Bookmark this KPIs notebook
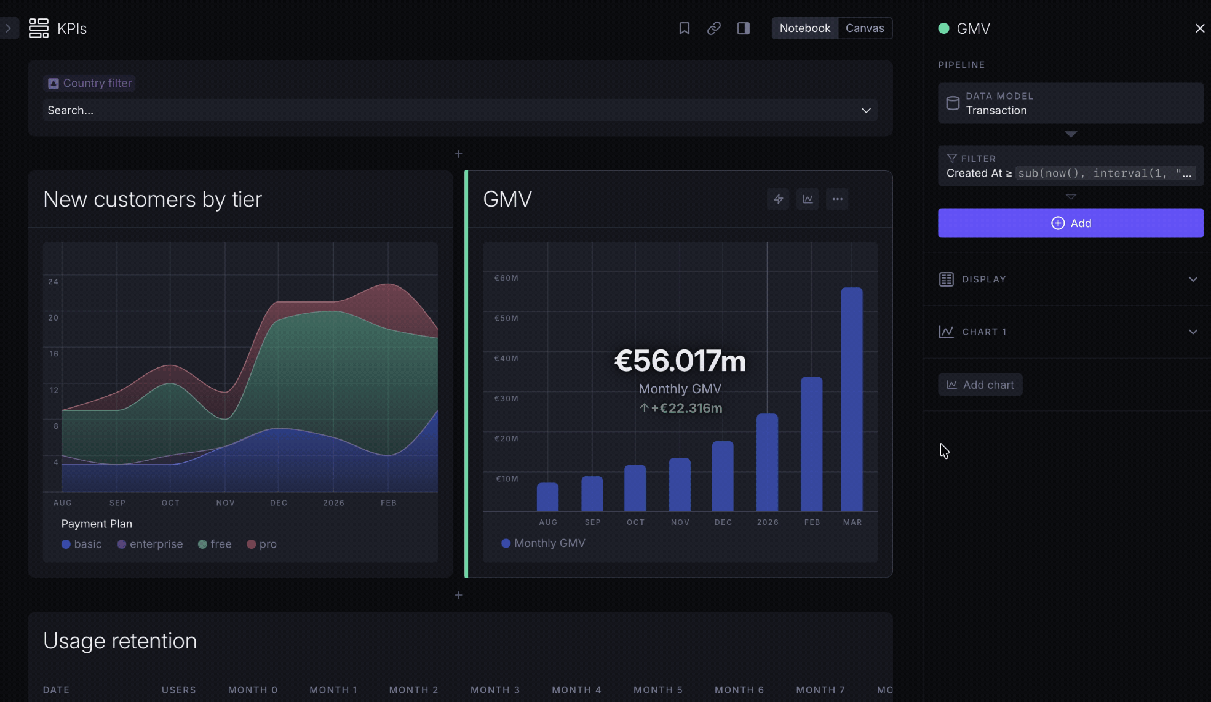 684,28
